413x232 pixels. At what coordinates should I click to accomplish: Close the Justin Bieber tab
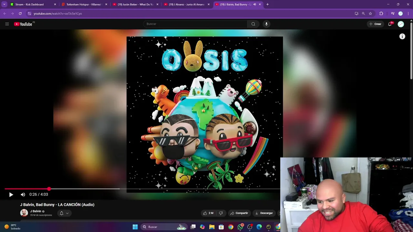pos(157,5)
